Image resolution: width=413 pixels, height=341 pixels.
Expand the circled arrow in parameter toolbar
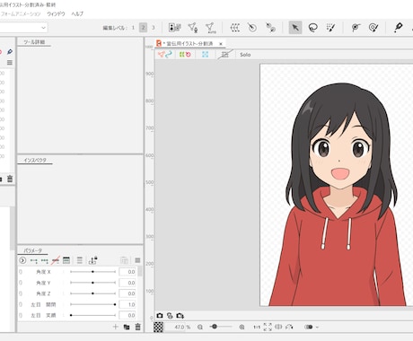[22, 260]
